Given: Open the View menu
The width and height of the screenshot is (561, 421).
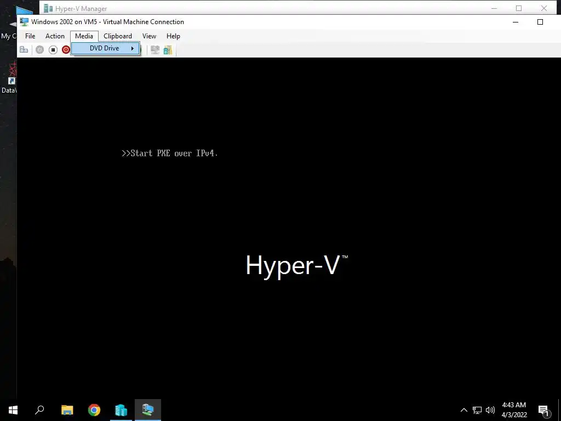Looking at the screenshot, I should (149, 36).
